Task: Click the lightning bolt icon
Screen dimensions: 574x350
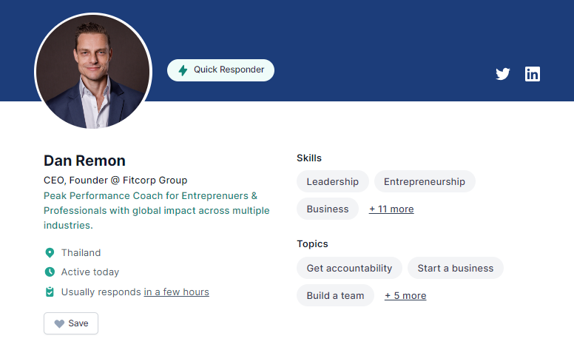Action: point(183,70)
